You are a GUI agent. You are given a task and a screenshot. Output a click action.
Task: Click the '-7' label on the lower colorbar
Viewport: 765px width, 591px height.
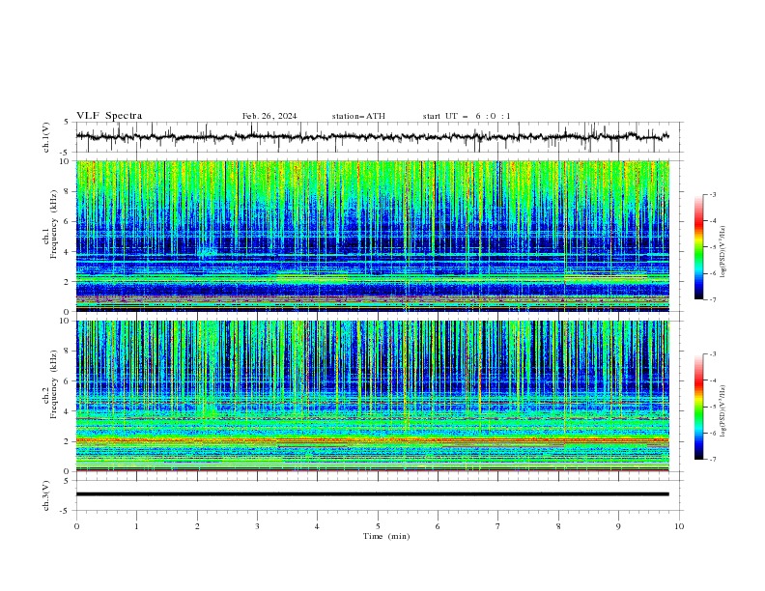[x=713, y=460]
